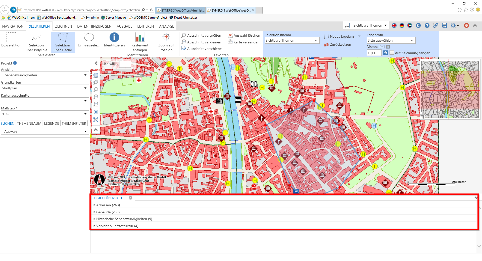The width and height of the screenshot is (482, 261).
Task: Click Auswahl löschen button
Action: point(244,35)
